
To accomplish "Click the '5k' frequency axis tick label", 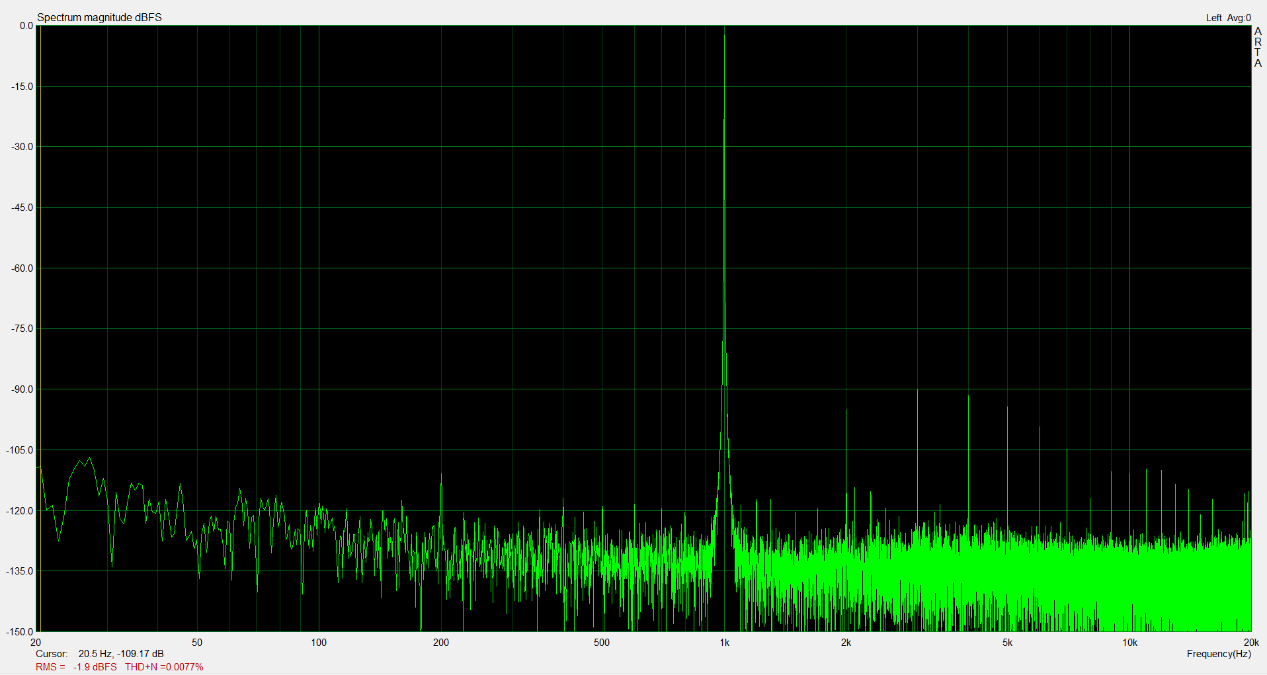I will coord(1007,643).
